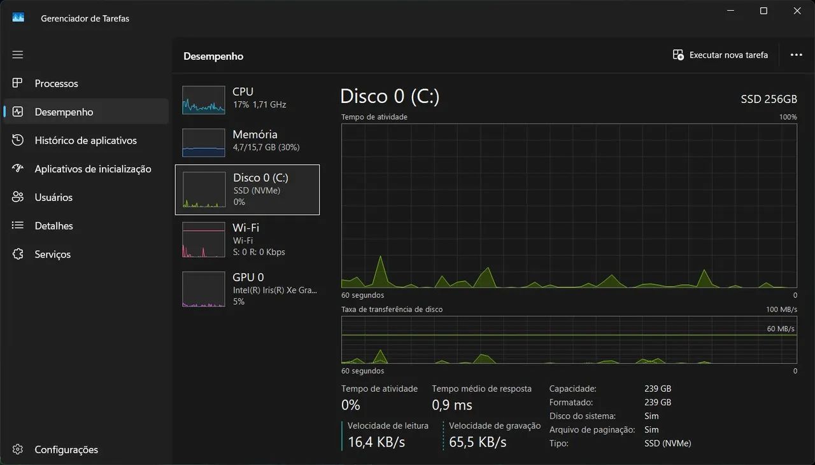Click the 4,7/15,7 GB (30%) memory reading
This screenshot has width=815, height=465.
click(x=266, y=147)
